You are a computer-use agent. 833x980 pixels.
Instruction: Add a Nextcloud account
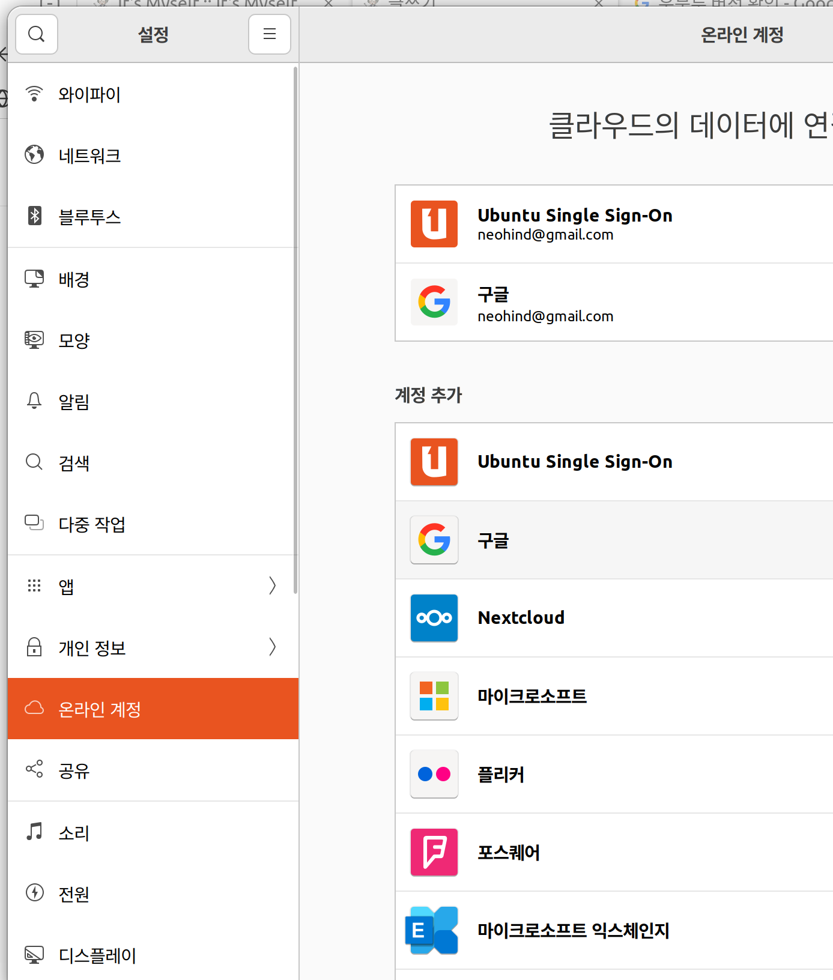coord(614,618)
